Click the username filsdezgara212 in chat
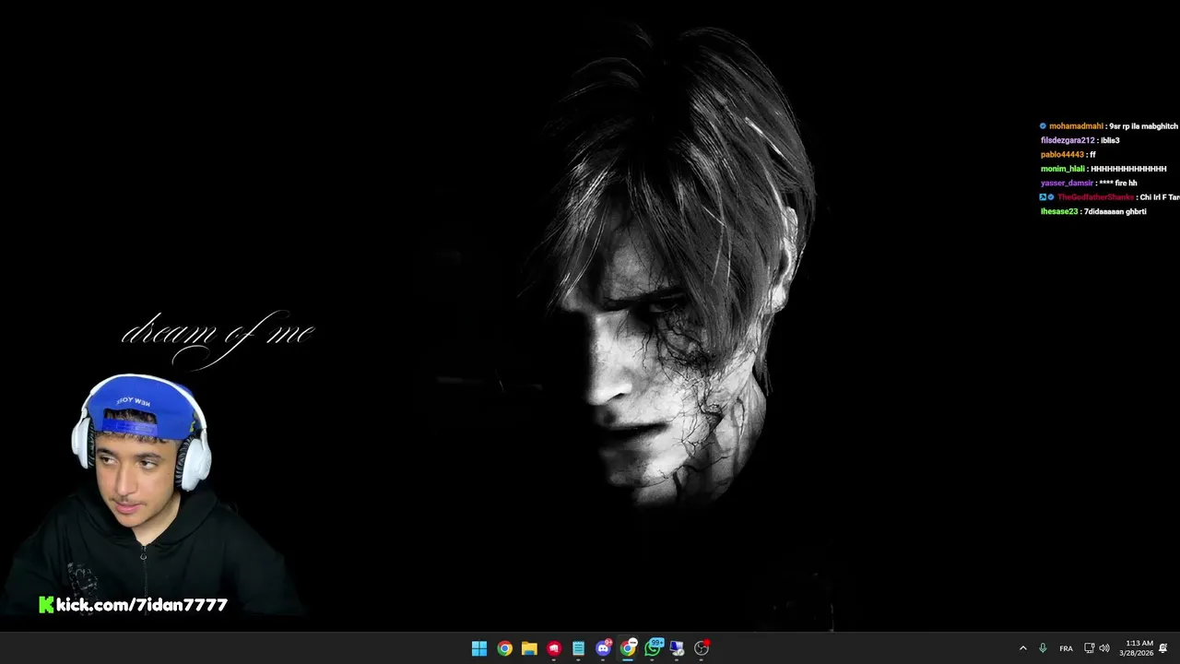The image size is (1180, 664). tap(1068, 140)
